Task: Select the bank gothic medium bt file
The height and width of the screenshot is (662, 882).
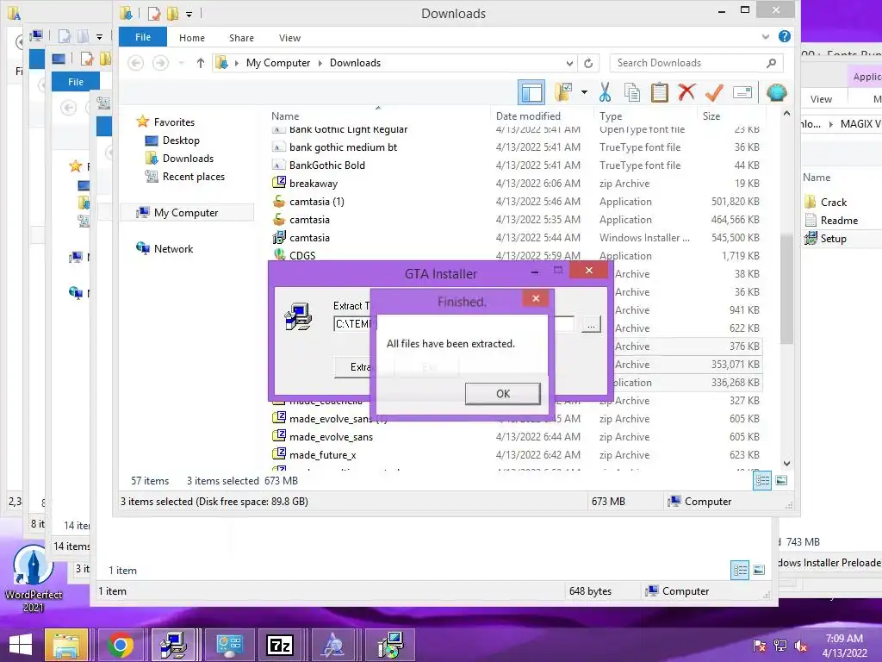Action: pos(343,147)
